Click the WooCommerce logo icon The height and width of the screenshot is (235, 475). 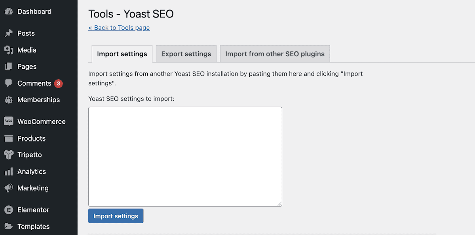(9, 121)
